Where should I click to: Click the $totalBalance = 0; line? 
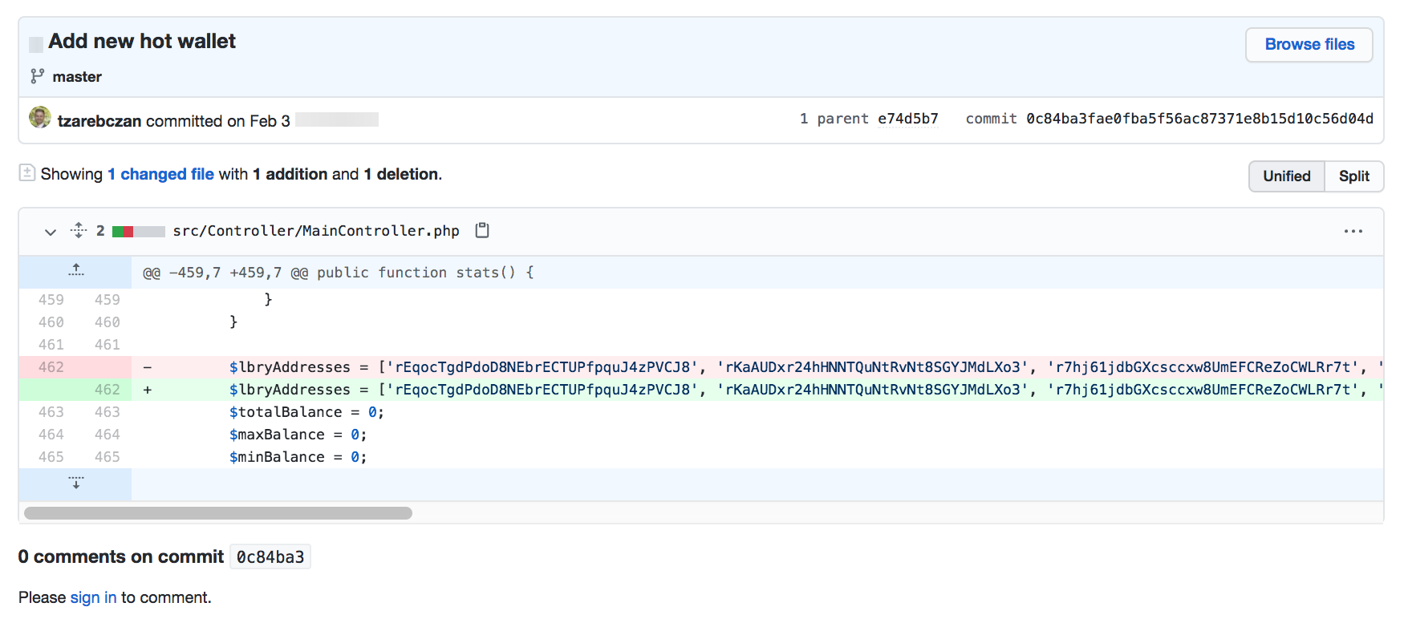pos(757,412)
